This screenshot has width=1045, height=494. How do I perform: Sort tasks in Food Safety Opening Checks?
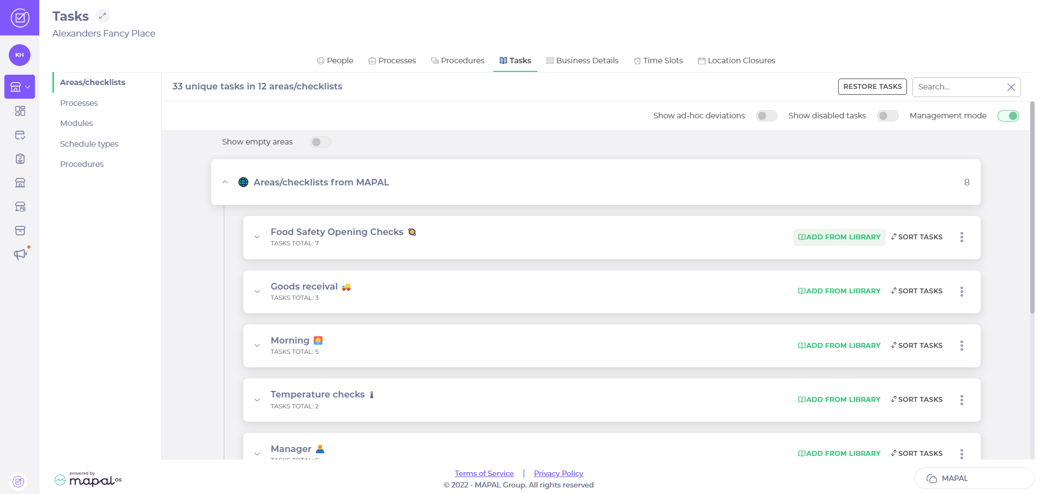click(x=917, y=237)
